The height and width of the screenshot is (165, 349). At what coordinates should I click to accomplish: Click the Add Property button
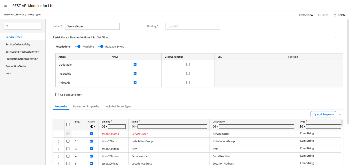click(323, 114)
